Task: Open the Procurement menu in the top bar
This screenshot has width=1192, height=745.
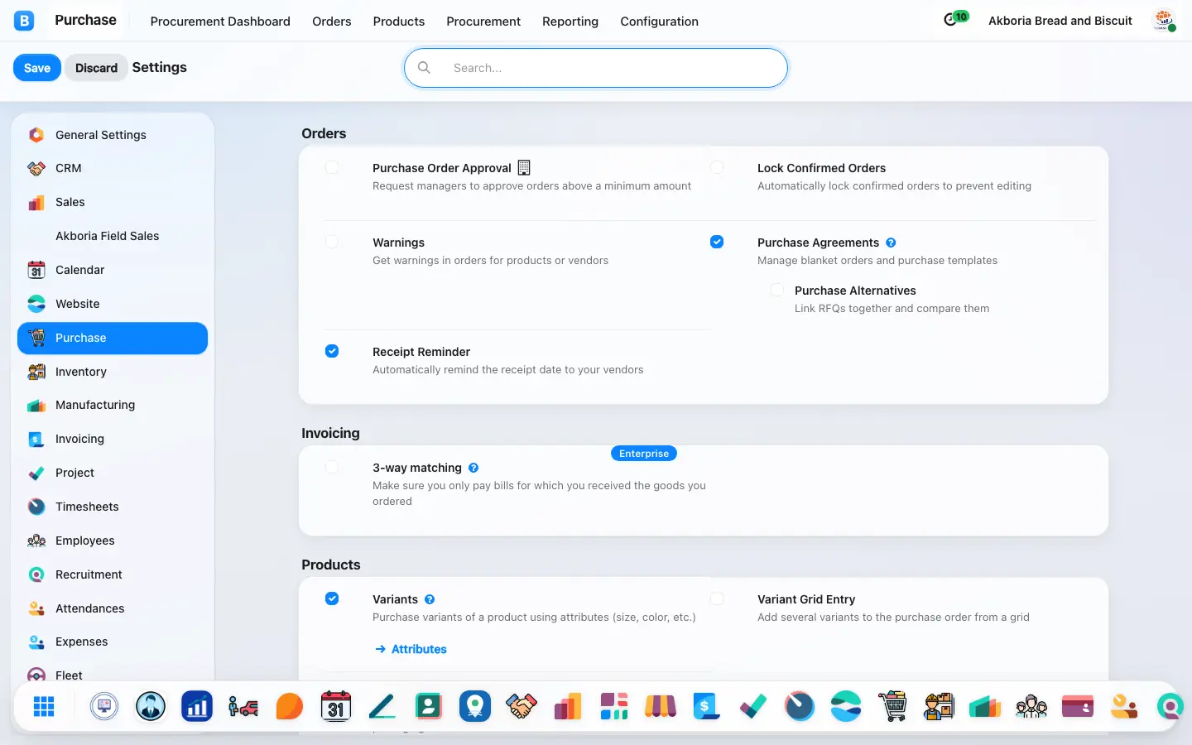Action: pos(483,22)
